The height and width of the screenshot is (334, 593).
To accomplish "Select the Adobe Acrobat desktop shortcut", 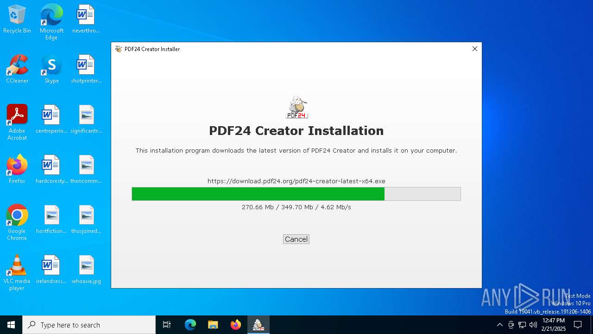I will tap(17, 122).
